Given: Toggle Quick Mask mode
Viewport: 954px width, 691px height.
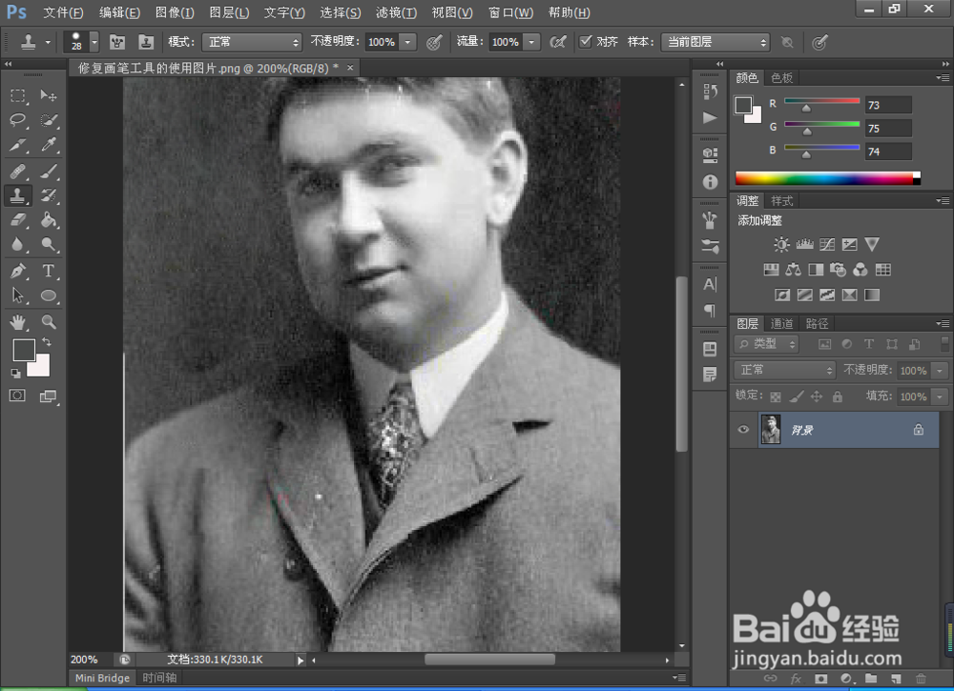Looking at the screenshot, I should [x=17, y=396].
